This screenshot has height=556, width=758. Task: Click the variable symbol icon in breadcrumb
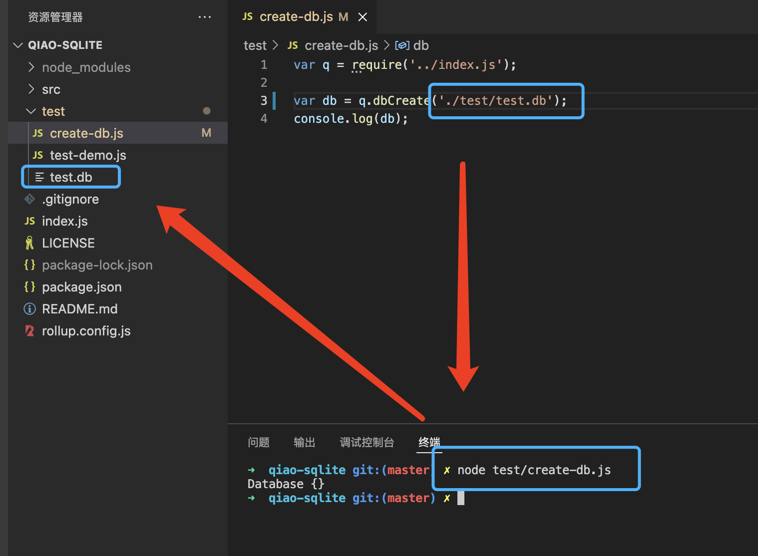click(x=402, y=45)
